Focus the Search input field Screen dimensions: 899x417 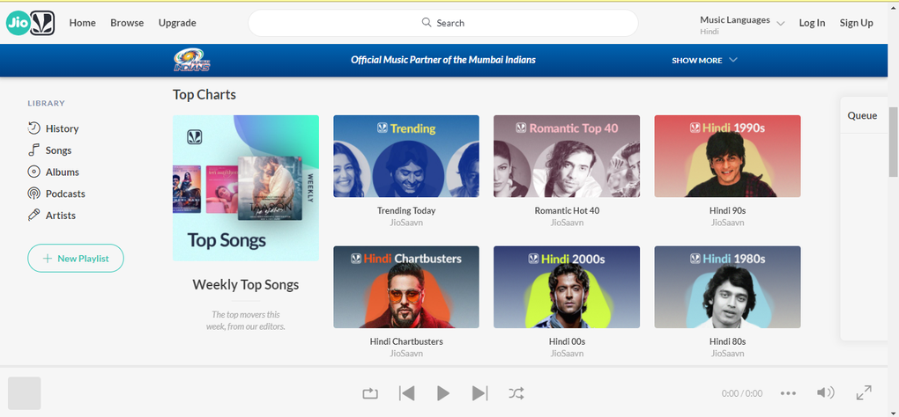coord(443,23)
